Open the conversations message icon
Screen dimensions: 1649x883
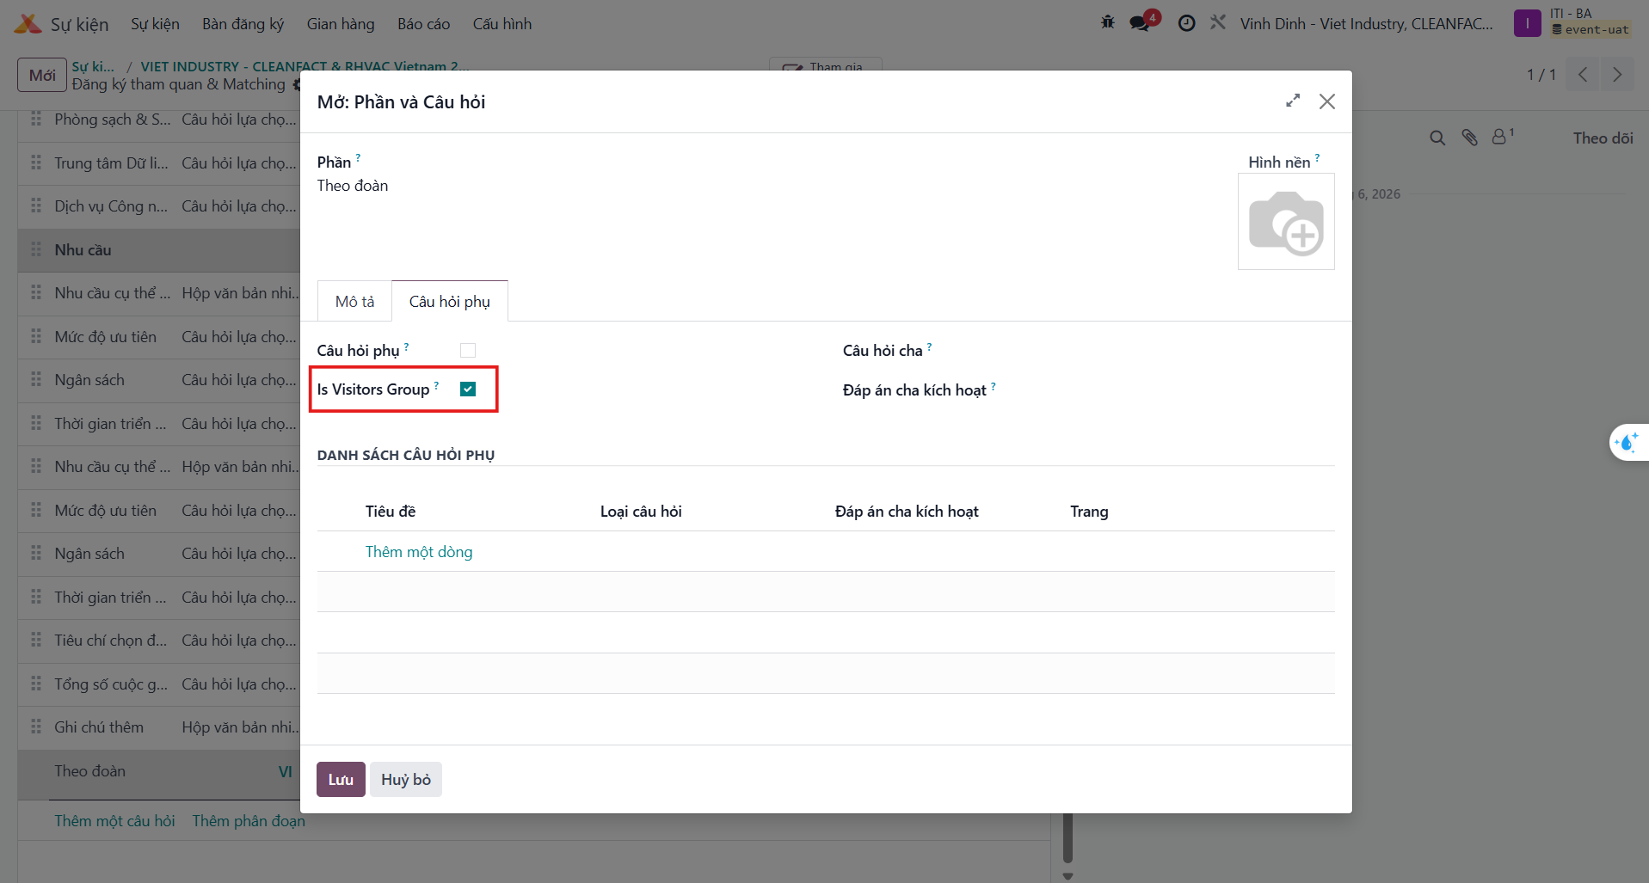(1141, 23)
